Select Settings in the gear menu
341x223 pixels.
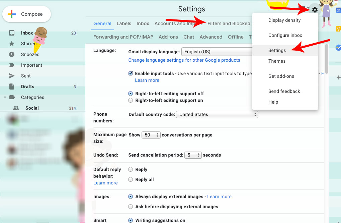285,50
